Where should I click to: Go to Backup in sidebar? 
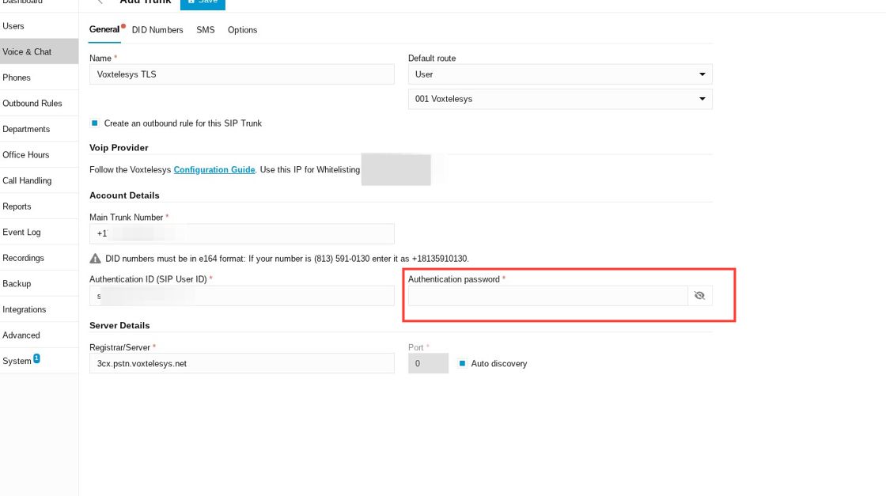coord(39,283)
